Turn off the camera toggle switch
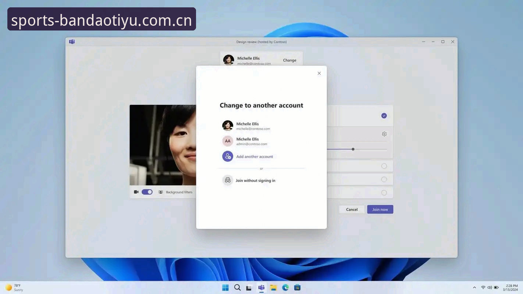The image size is (523, 294). 147,192
